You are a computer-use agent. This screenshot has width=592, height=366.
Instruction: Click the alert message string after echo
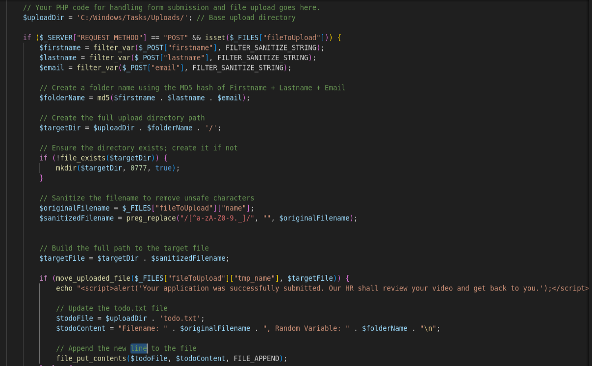point(333,288)
